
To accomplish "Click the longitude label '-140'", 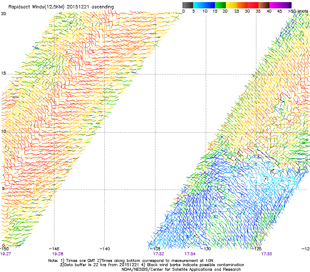I will pyautogui.click(x=105, y=249).
